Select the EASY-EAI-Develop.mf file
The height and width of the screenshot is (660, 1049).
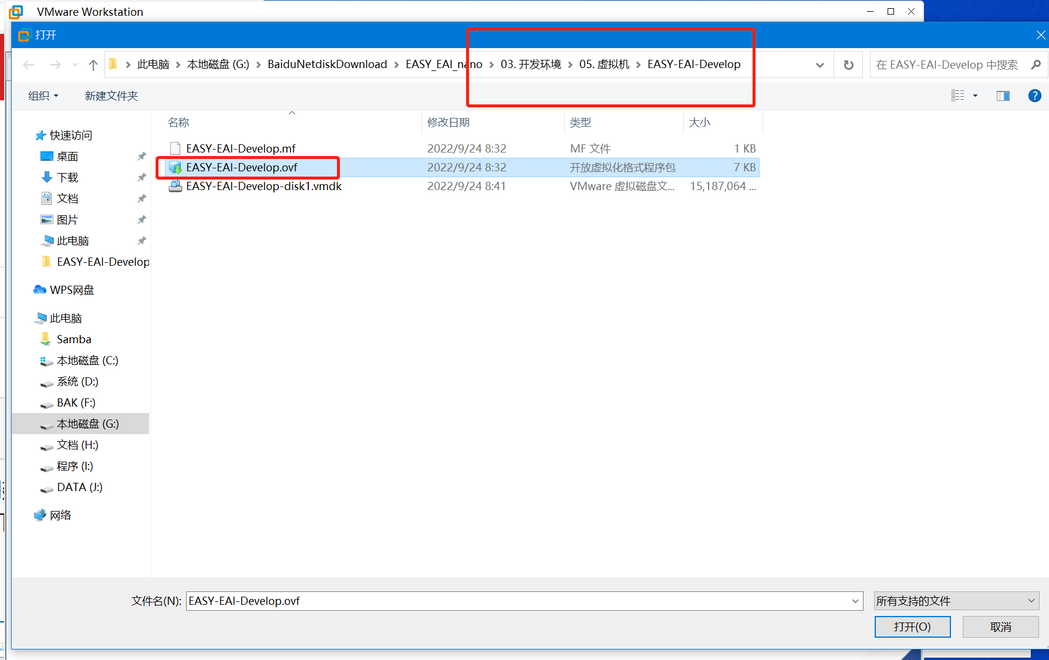point(240,148)
